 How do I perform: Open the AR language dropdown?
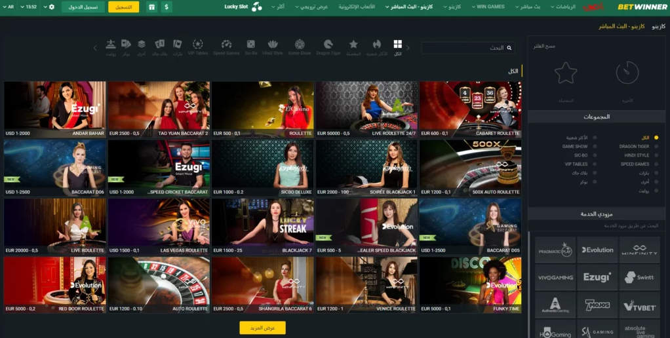(x=12, y=7)
